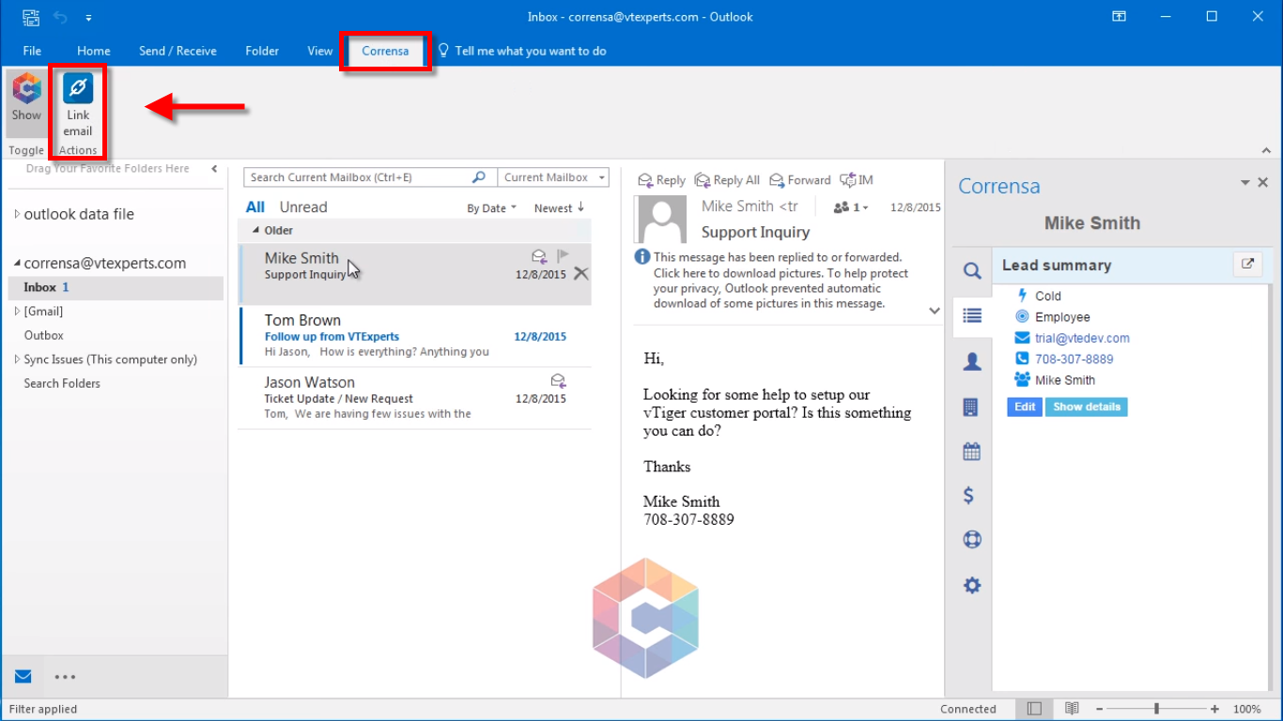Viewport: 1283px width, 721px height.
Task: Click the sender avatar picture
Action: tap(664, 220)
